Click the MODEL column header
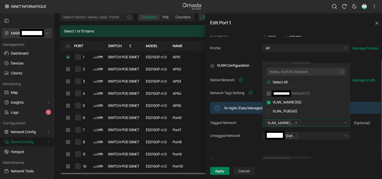Image resolution: width=382 pixels, height=179 pixels. click(x=152, y=46)
